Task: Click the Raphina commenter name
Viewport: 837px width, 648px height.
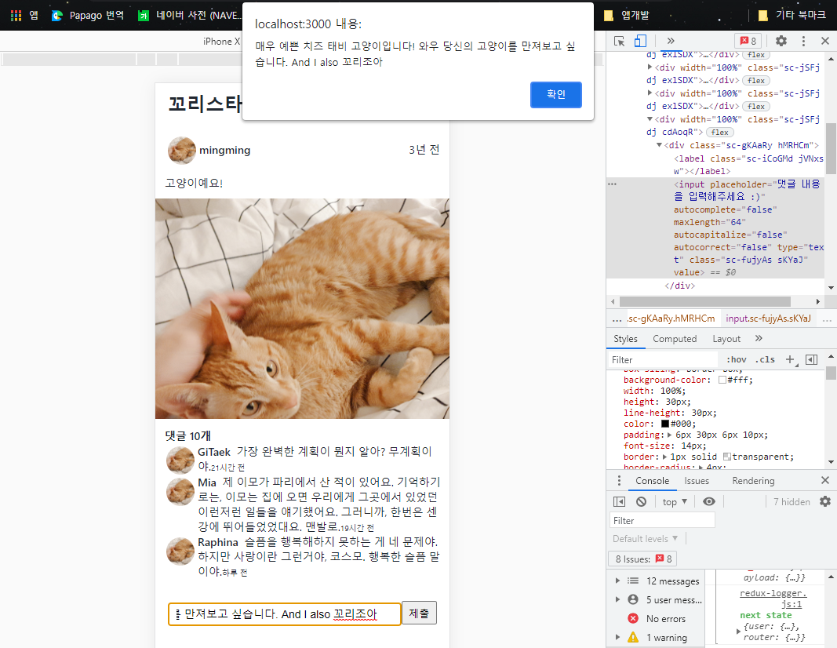Action: (x=218, y=542)
